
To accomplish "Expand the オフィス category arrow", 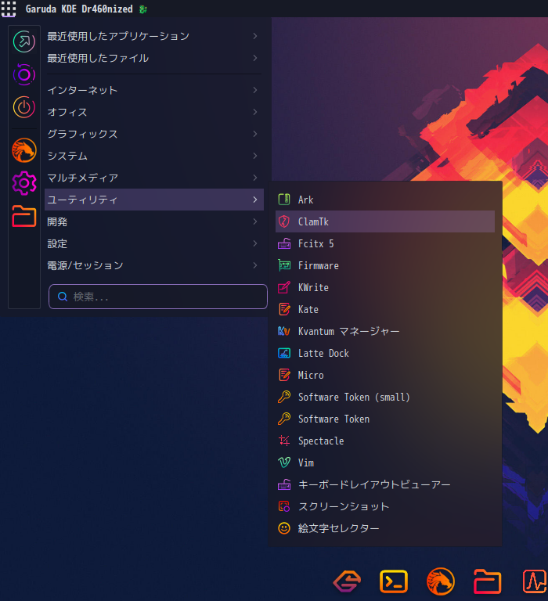I will [255, 112].
